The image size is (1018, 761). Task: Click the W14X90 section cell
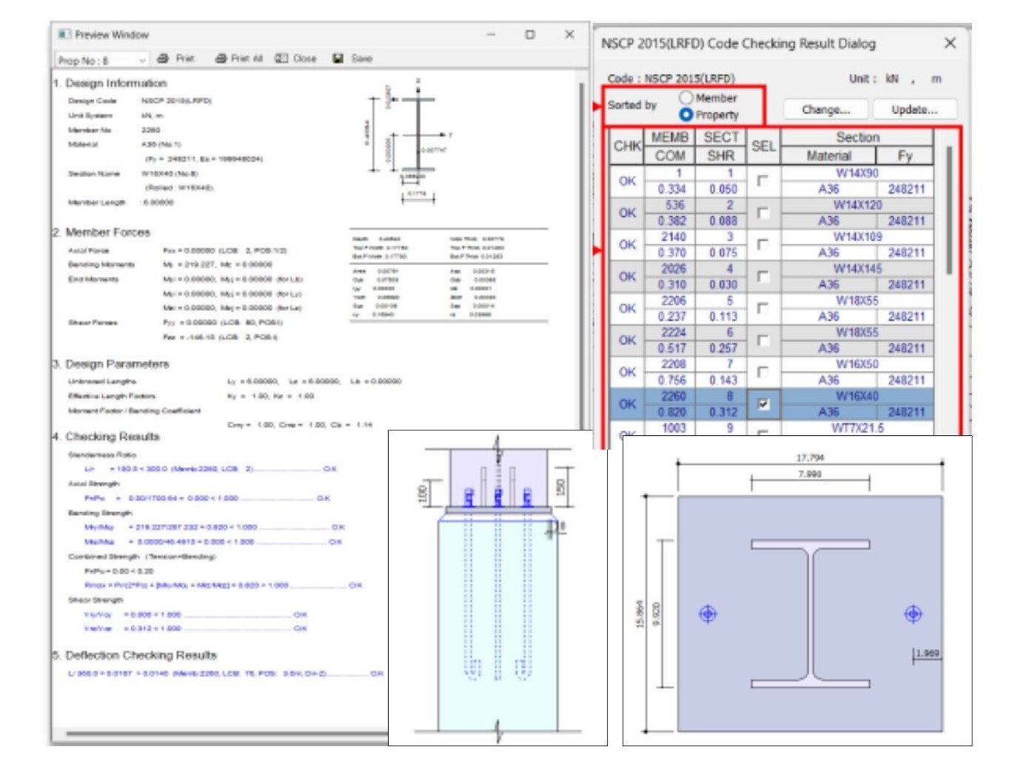(857, 173)
